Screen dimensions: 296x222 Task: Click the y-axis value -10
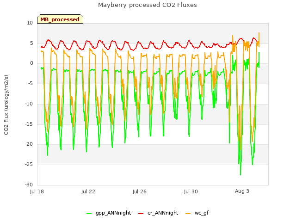(29, 104)
